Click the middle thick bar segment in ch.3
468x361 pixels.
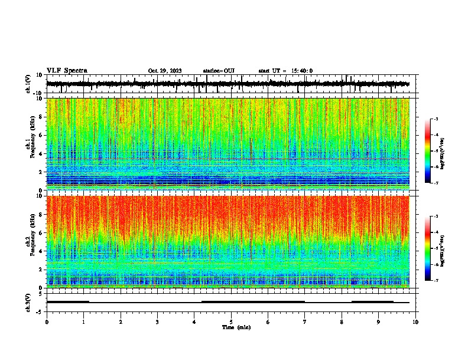pyautogui.click(x=253, y=302)
